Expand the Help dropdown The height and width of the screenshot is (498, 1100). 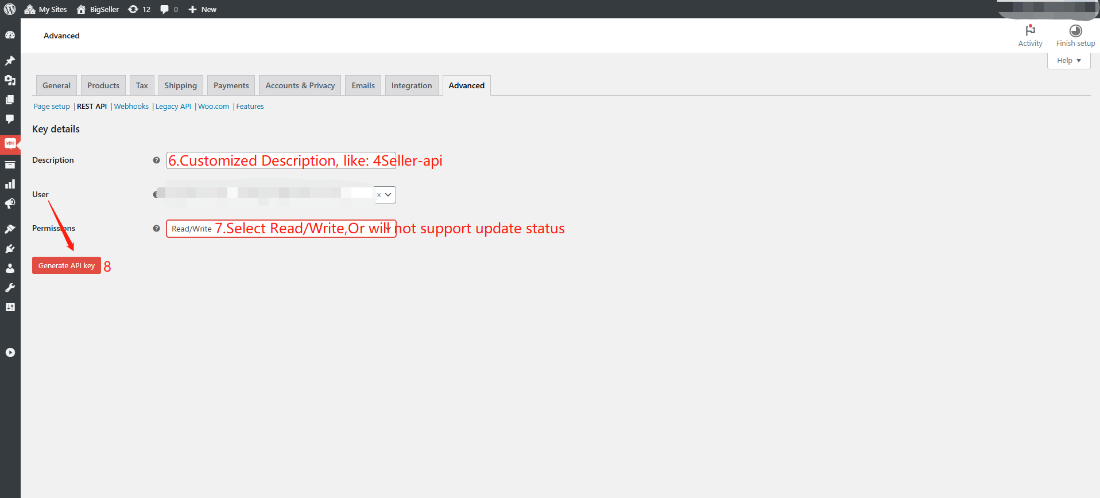(x=1068, y=61)
